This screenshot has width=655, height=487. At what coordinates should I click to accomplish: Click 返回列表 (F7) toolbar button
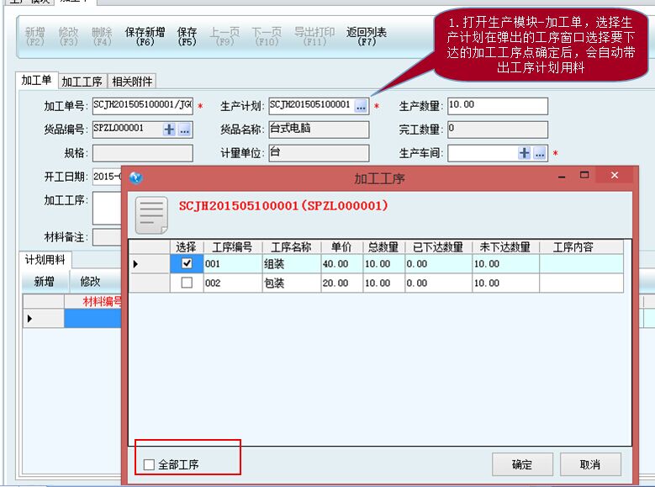(367, 36)
